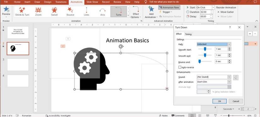Open the Trigger dropdown

click(x=166, y=12)
